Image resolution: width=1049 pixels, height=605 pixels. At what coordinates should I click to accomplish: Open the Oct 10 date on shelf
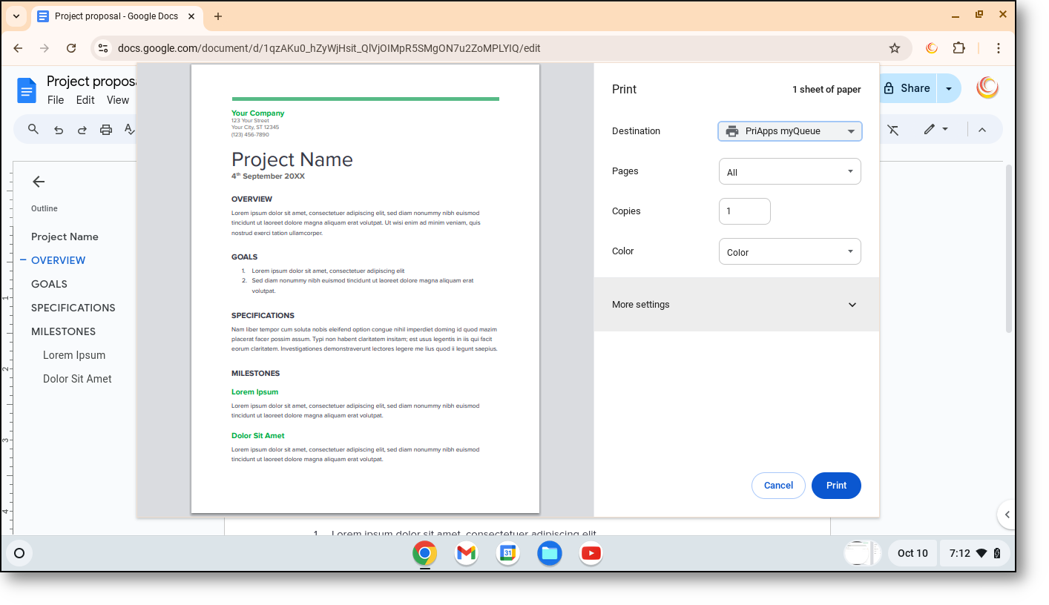(912, 553)
